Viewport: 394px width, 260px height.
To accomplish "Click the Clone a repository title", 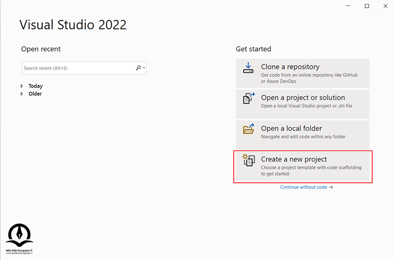I will (x=290, y=67).
